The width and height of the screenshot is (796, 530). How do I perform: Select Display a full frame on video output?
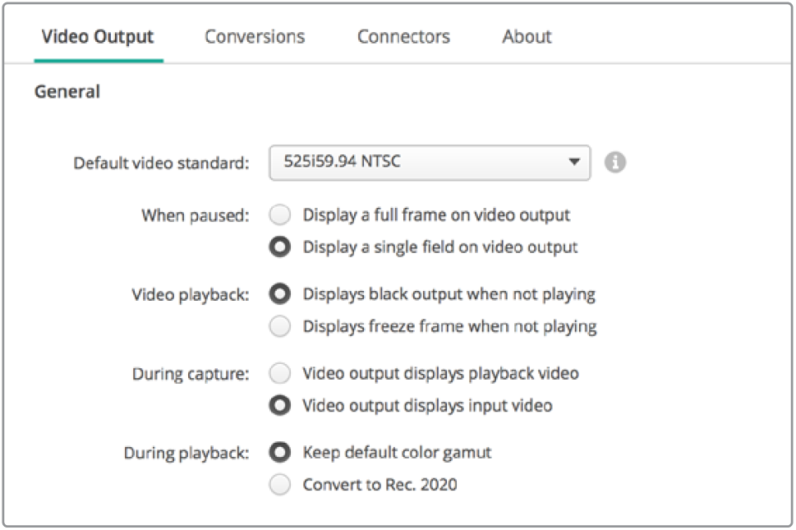pyautogui.click(x=280, y=215)
